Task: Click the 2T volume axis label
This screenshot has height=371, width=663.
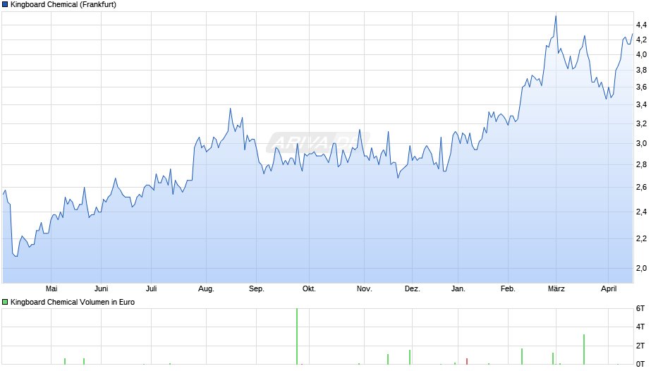Action: click(640, 346)
